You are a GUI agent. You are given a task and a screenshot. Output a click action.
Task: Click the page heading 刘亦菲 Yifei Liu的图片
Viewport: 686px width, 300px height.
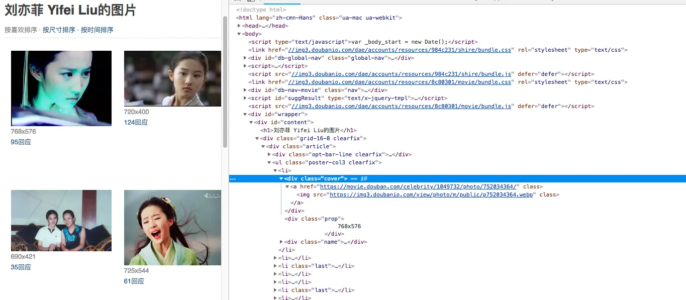point(70,10)
